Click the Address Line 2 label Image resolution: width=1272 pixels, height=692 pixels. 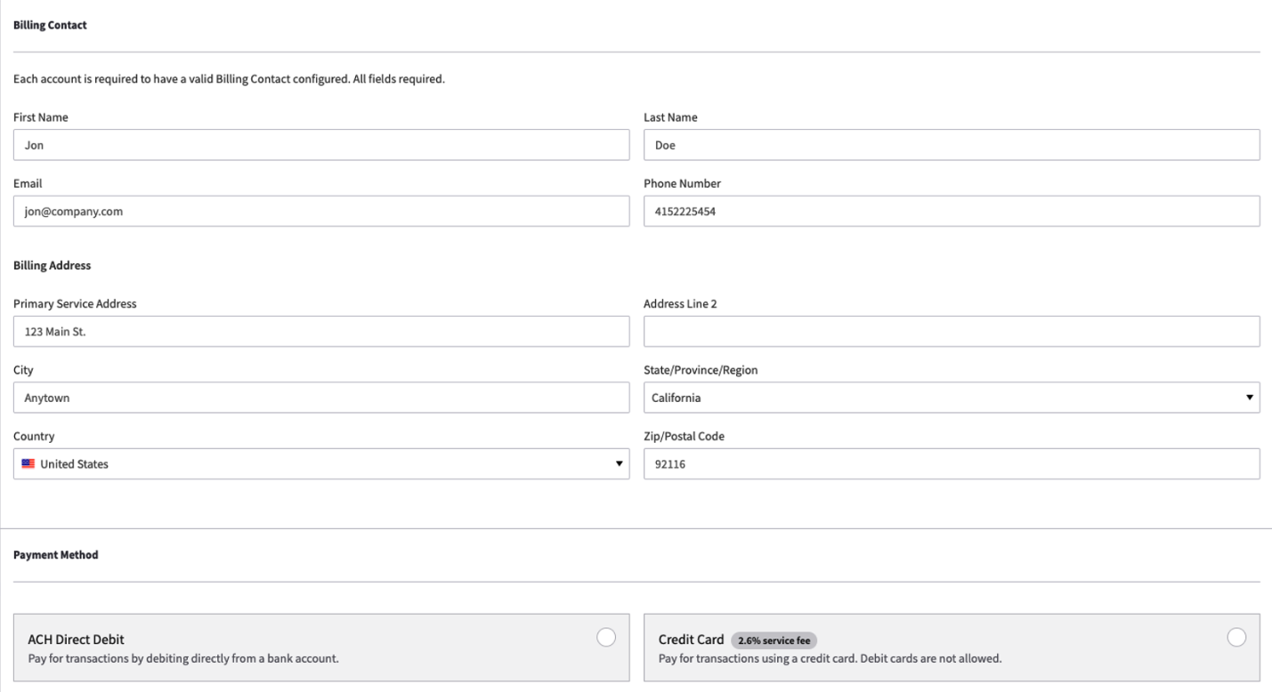680,303
